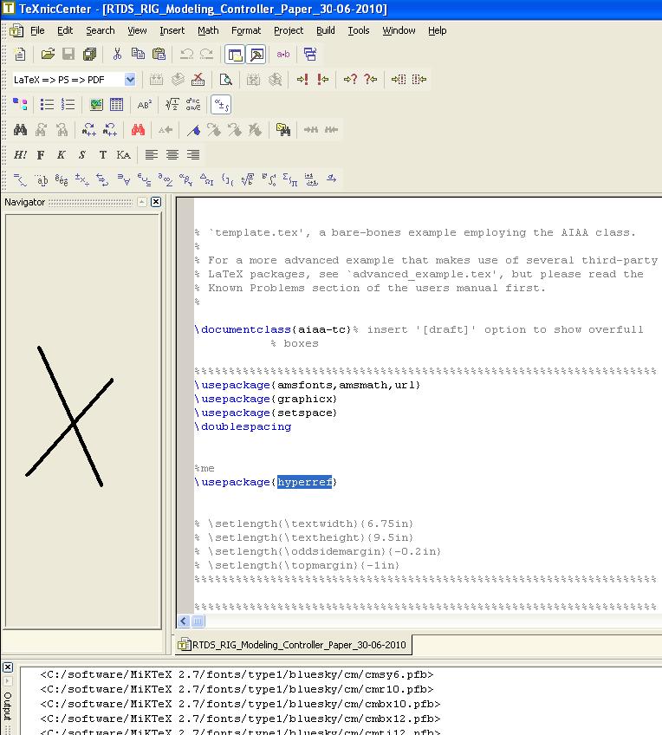View output using the magnifier page icon

pyautogui.click(x=226, y=80)
